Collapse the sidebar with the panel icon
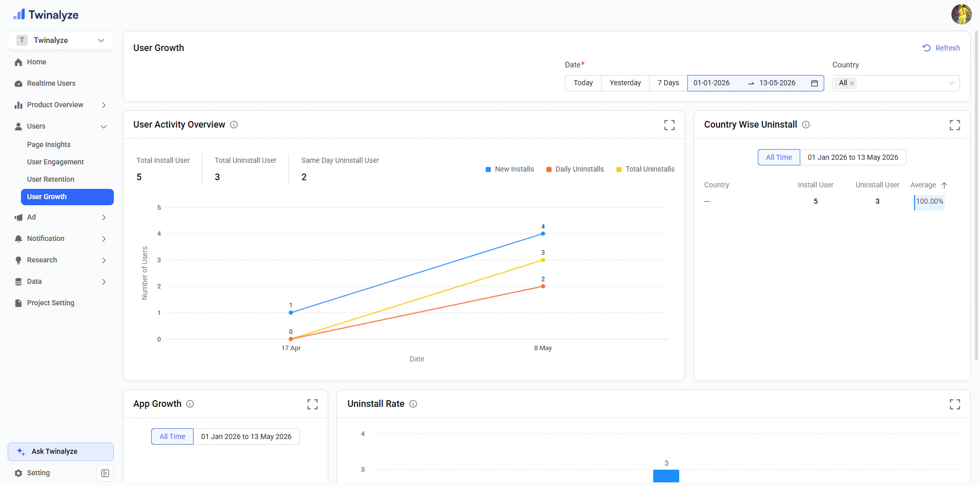This screenshot has height=486, width=980. click(x=105, y=473)
